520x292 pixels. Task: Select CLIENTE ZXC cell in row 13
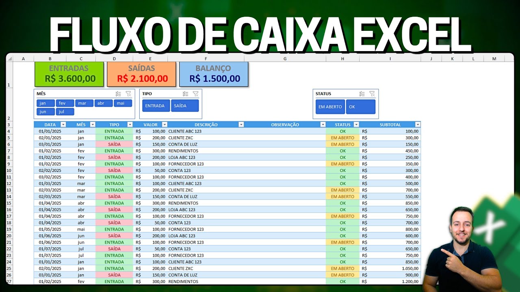[206, 190]
